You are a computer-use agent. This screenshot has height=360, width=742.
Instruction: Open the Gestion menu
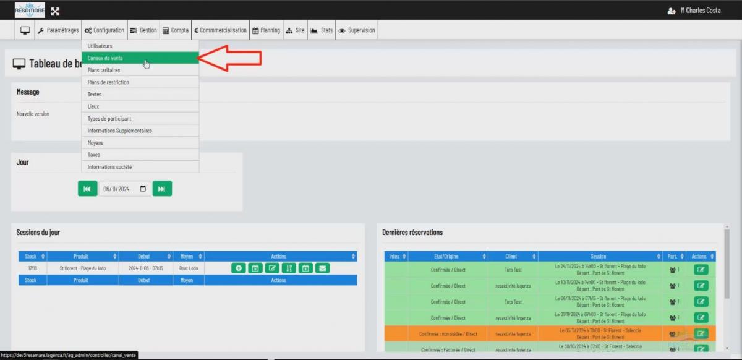tap(143, 30)
